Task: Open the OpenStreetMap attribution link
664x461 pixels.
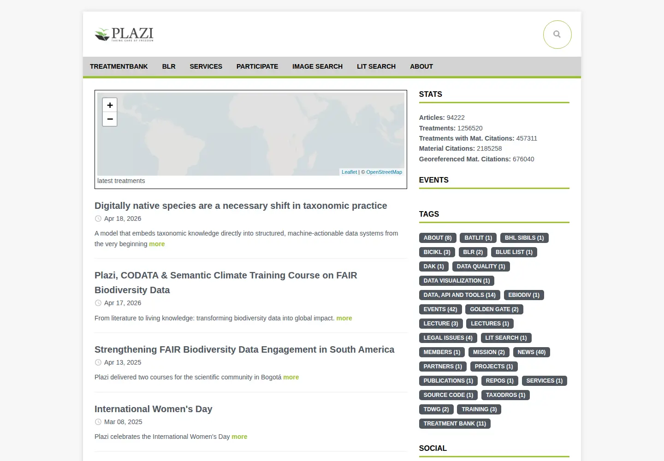Action: click(384, 172)
